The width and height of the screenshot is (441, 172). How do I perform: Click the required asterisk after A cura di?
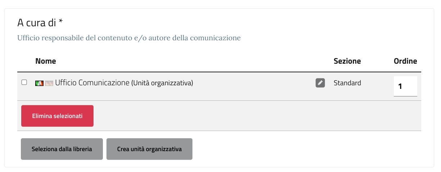[61, 22]
